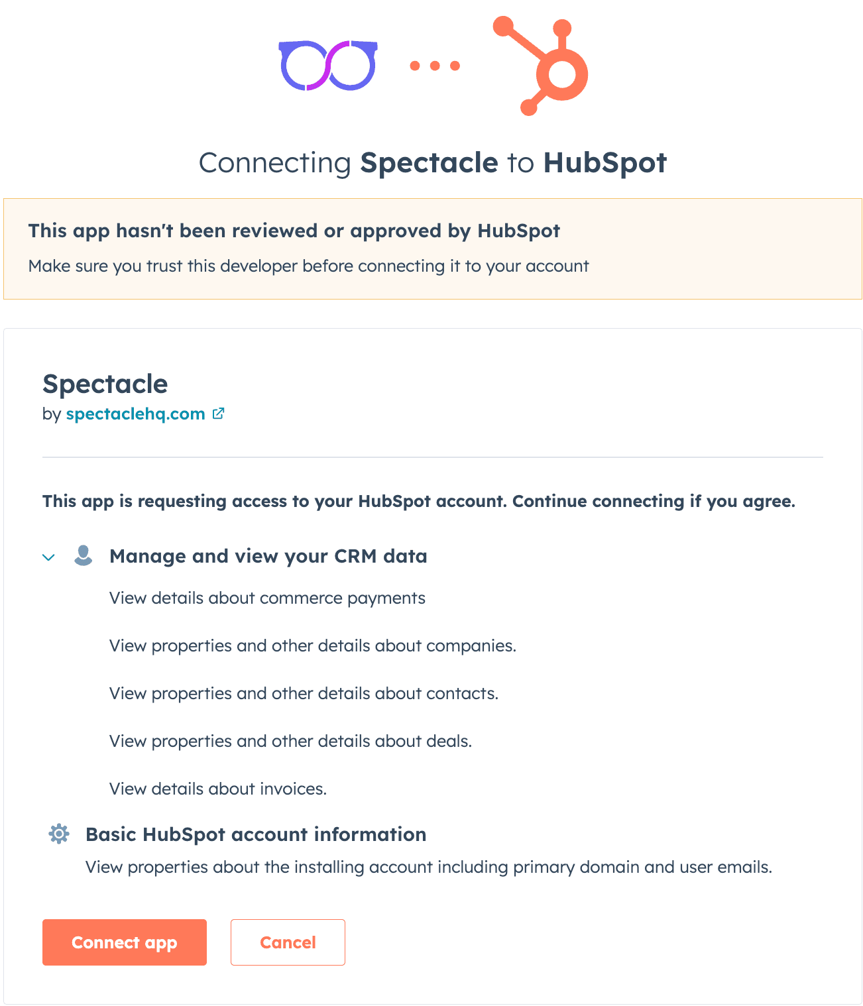Click the Connecting Spectacle to HubSpot title
Viewport: 863px width, 1006px height.
click(x=432, y=163)
